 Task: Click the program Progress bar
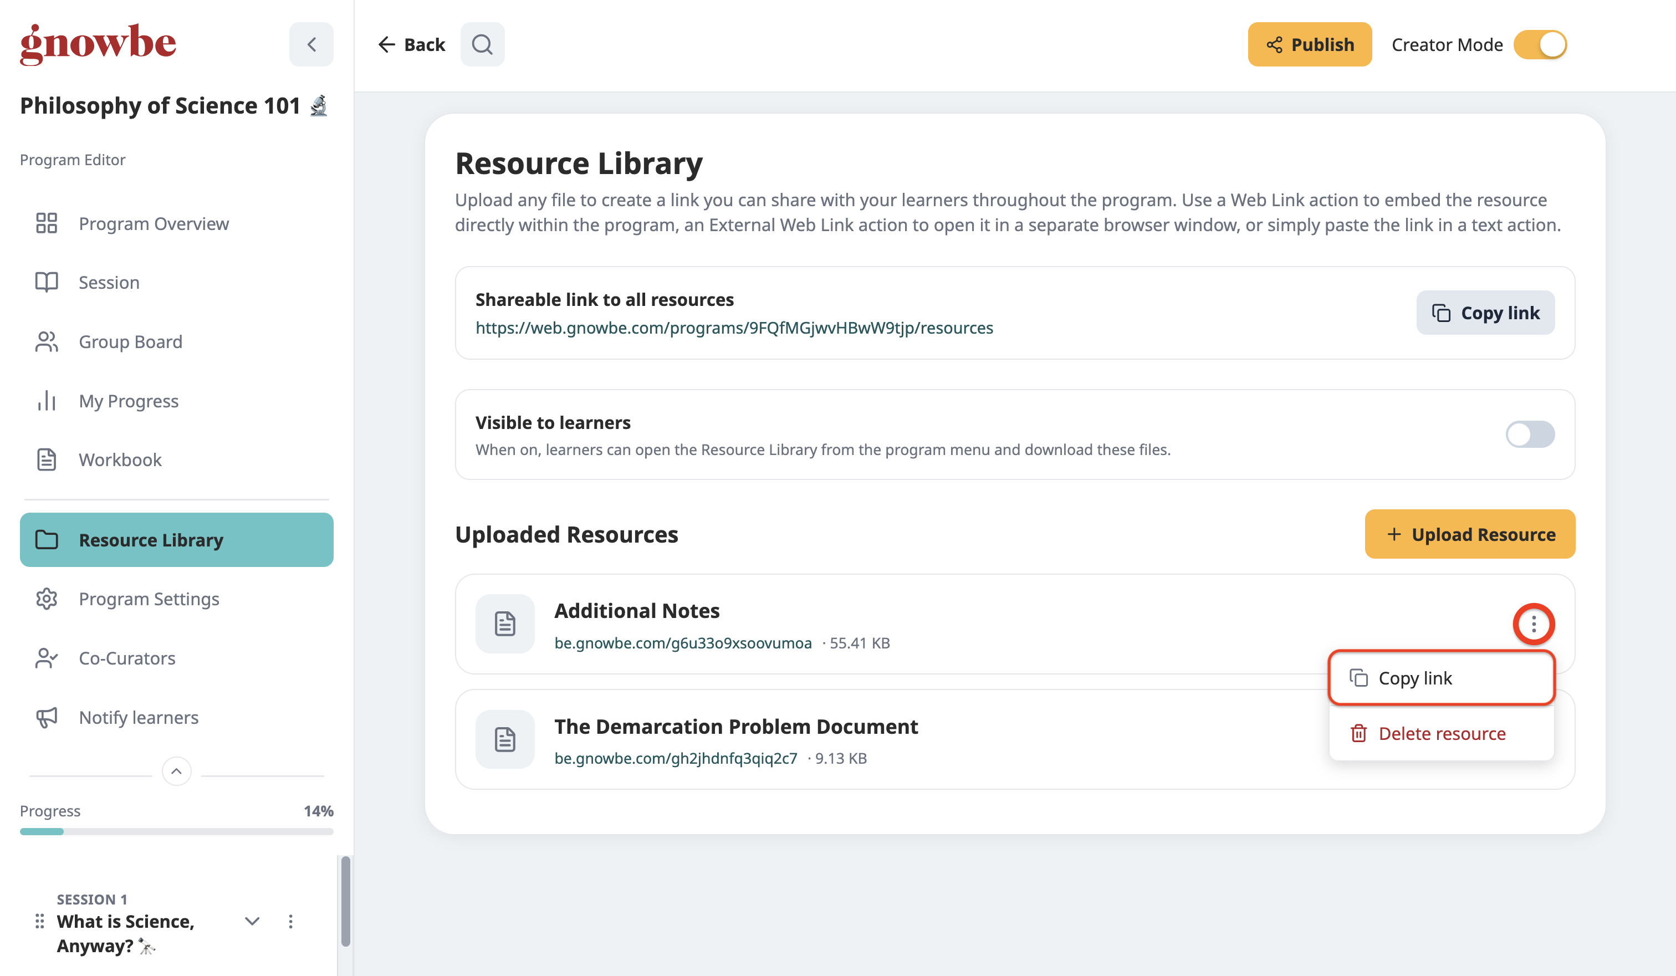coord(177,831)
